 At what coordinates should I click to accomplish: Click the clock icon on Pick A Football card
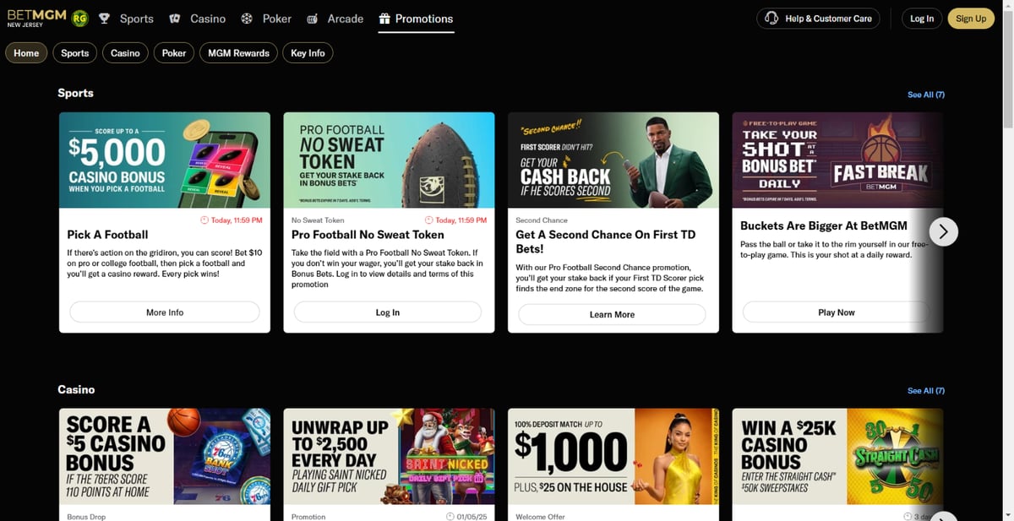click(x=204, y=220)
